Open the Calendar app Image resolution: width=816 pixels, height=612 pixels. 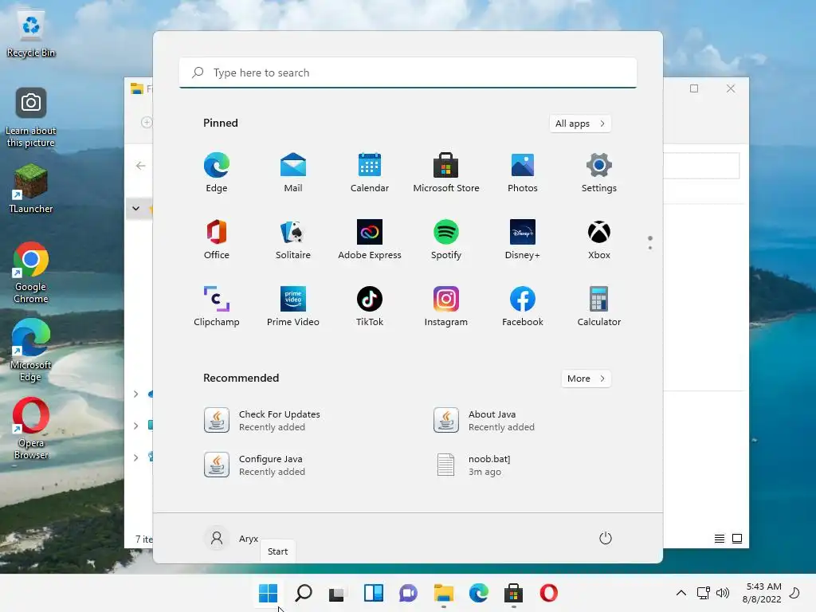[370, 173]
